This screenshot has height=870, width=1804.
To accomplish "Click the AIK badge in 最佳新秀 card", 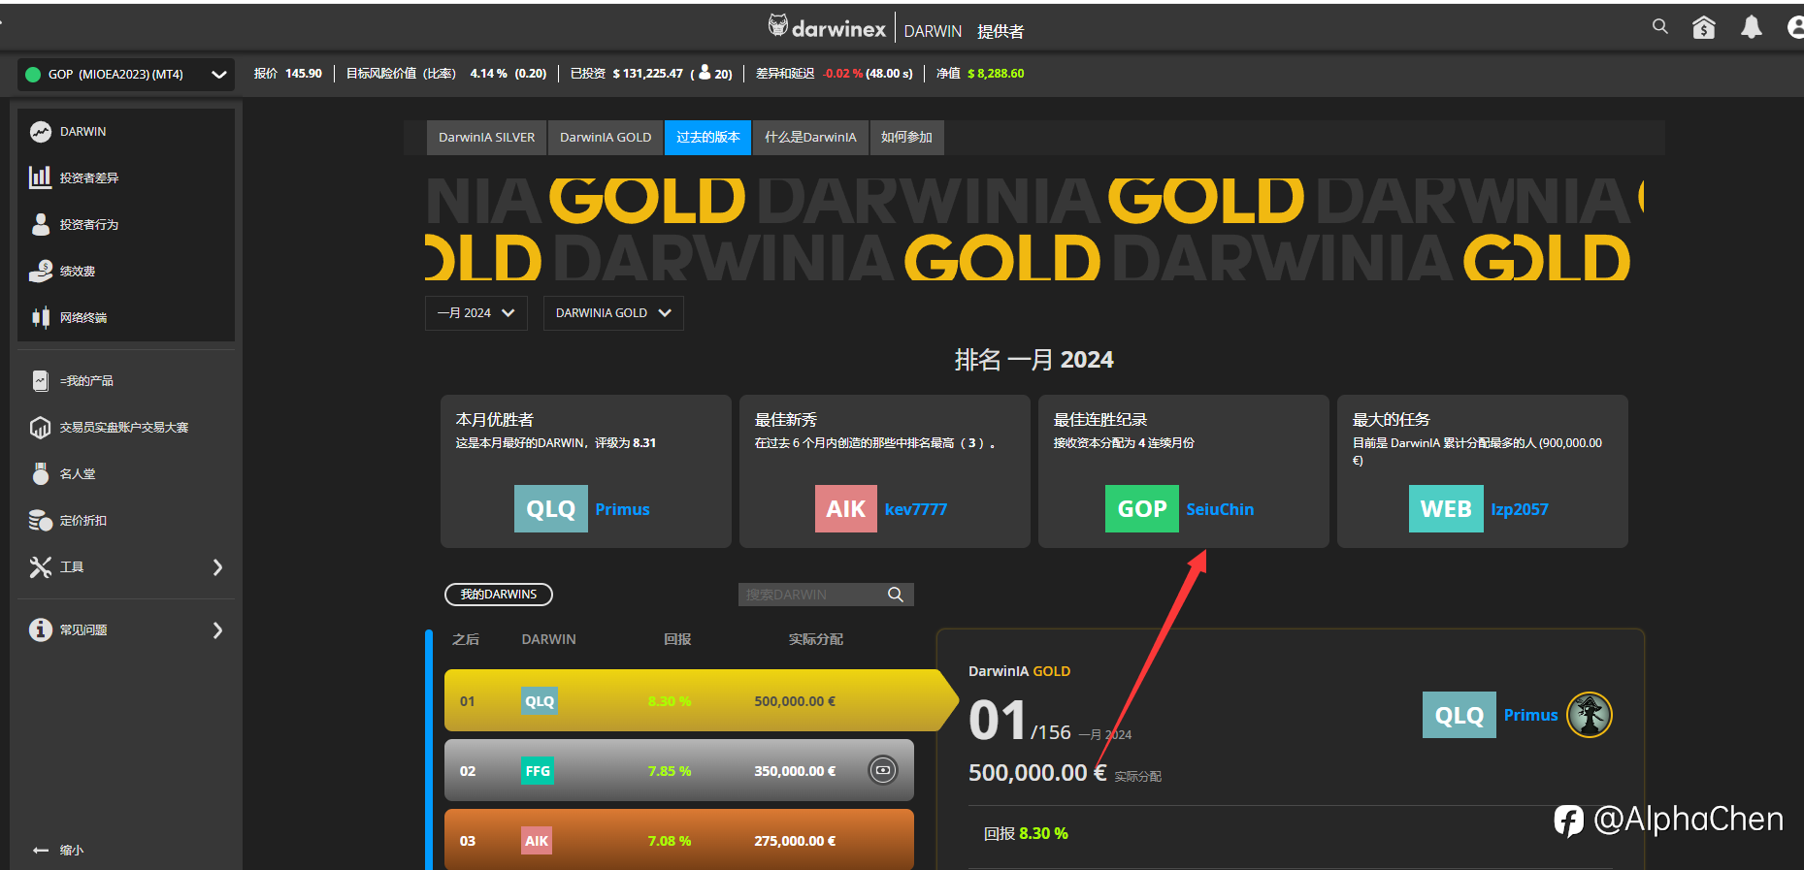I will [x=845, y=508].
